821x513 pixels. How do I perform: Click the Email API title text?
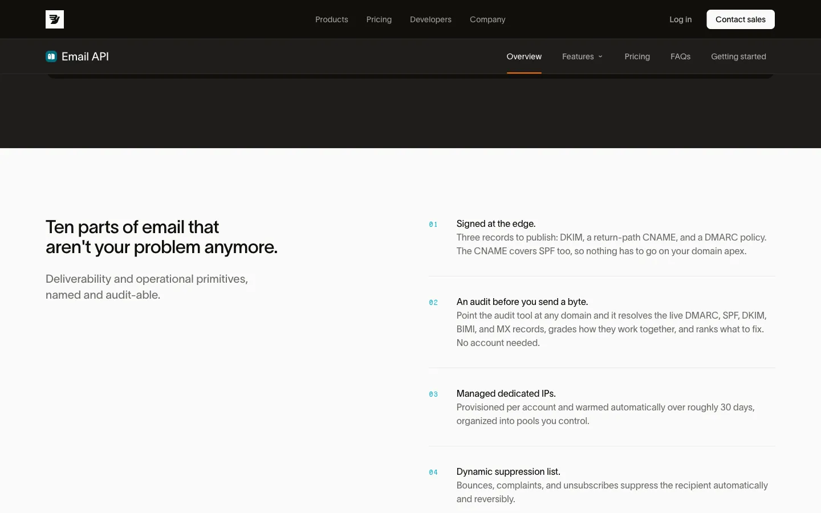coord(85,56)
